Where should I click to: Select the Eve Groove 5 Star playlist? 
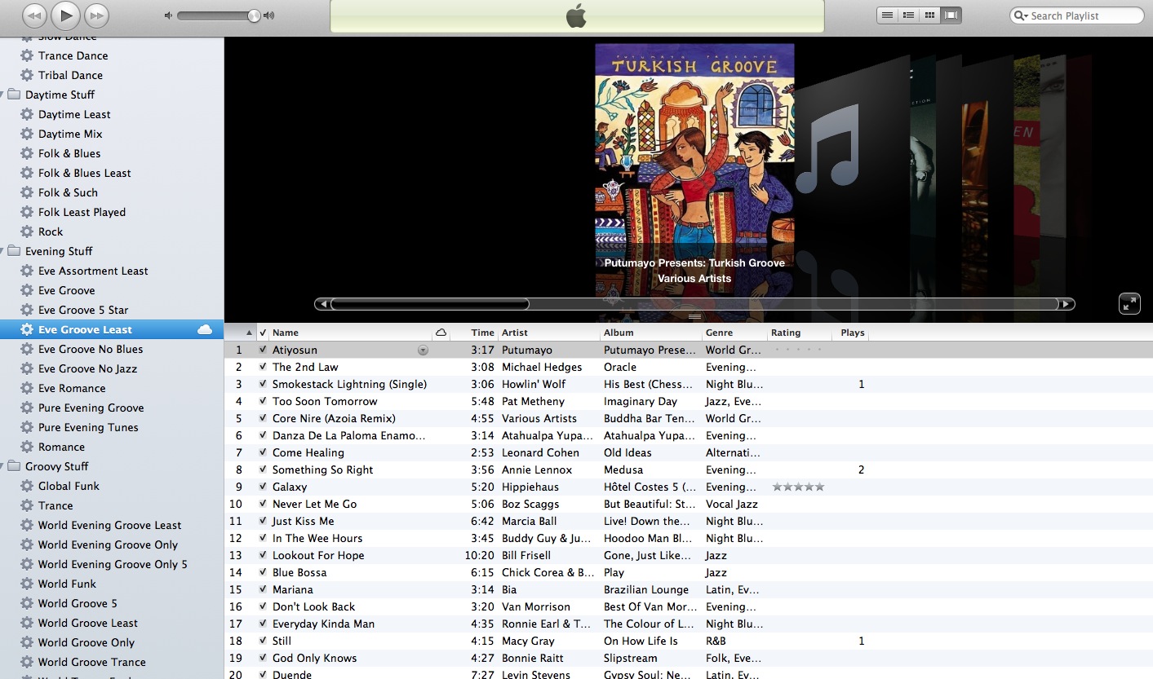[x=83, y=310]
